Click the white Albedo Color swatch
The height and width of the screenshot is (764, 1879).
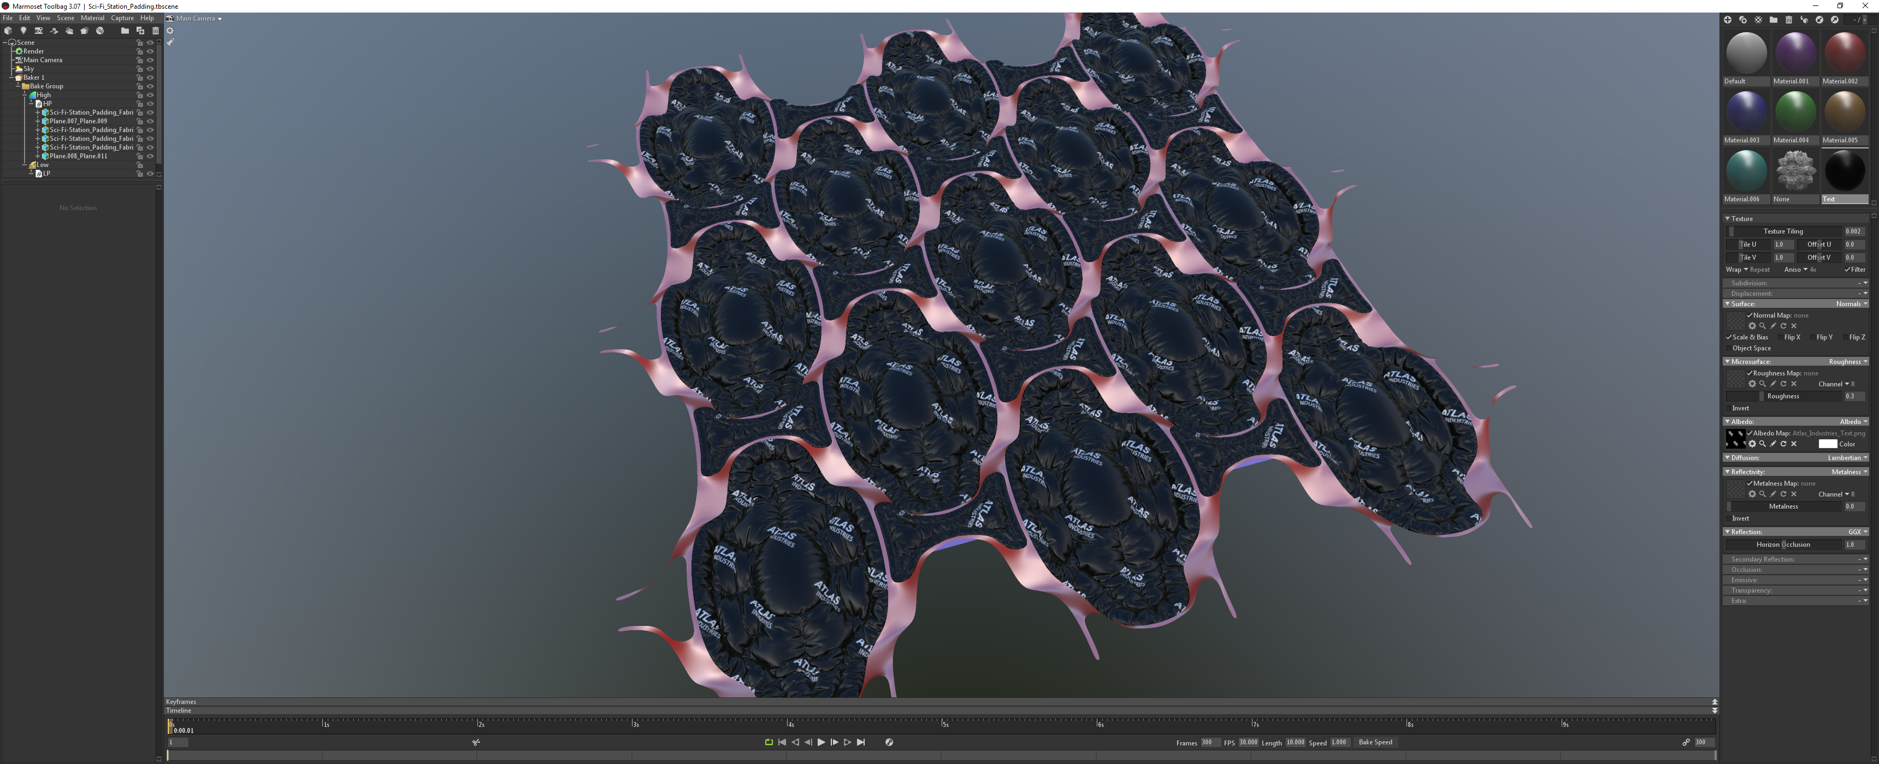[1827, 444]
